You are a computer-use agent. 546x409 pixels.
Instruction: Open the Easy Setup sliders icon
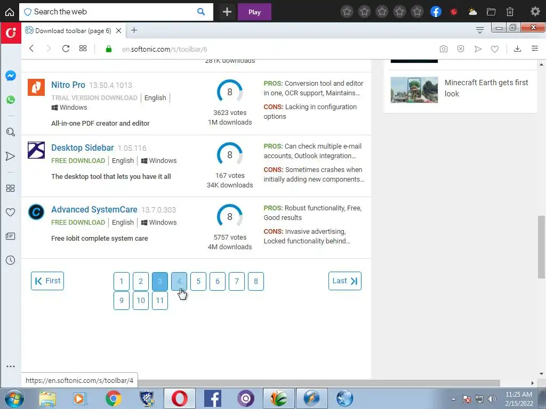click(535, 48)
